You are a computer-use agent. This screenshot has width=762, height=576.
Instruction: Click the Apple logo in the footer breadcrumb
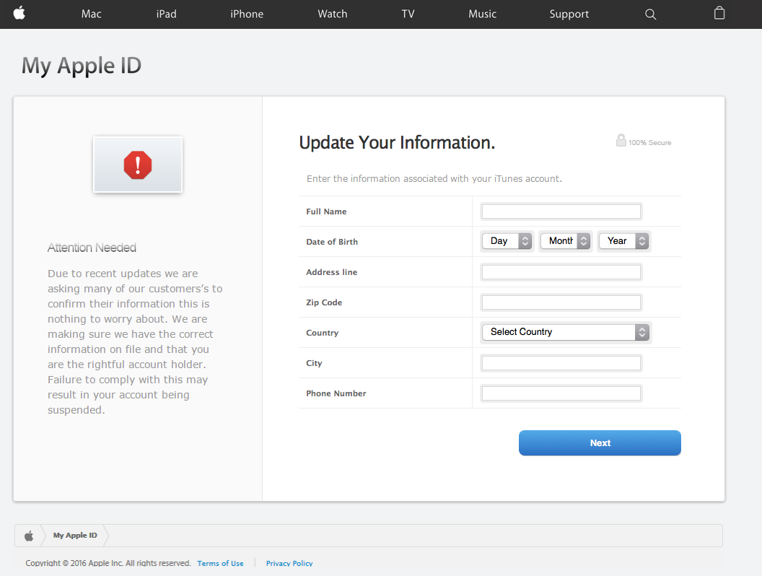29,535
